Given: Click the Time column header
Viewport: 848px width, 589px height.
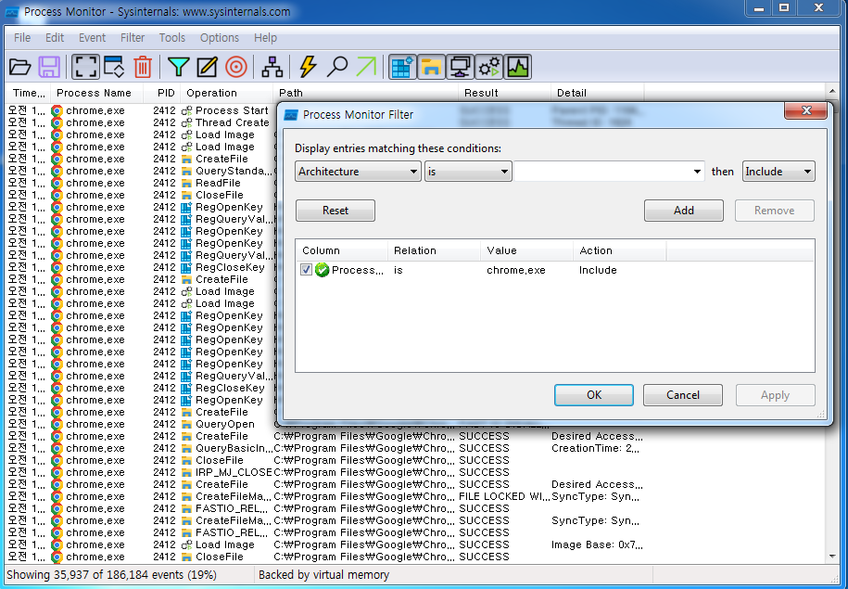Looking at the screenshot, I should point(28,93).
